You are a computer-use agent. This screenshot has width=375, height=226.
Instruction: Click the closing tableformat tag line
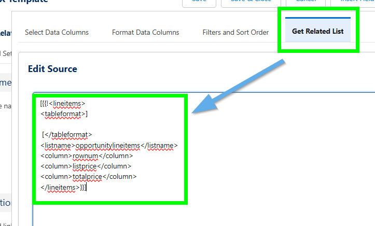pyautogui.click(x=67, y=135)
